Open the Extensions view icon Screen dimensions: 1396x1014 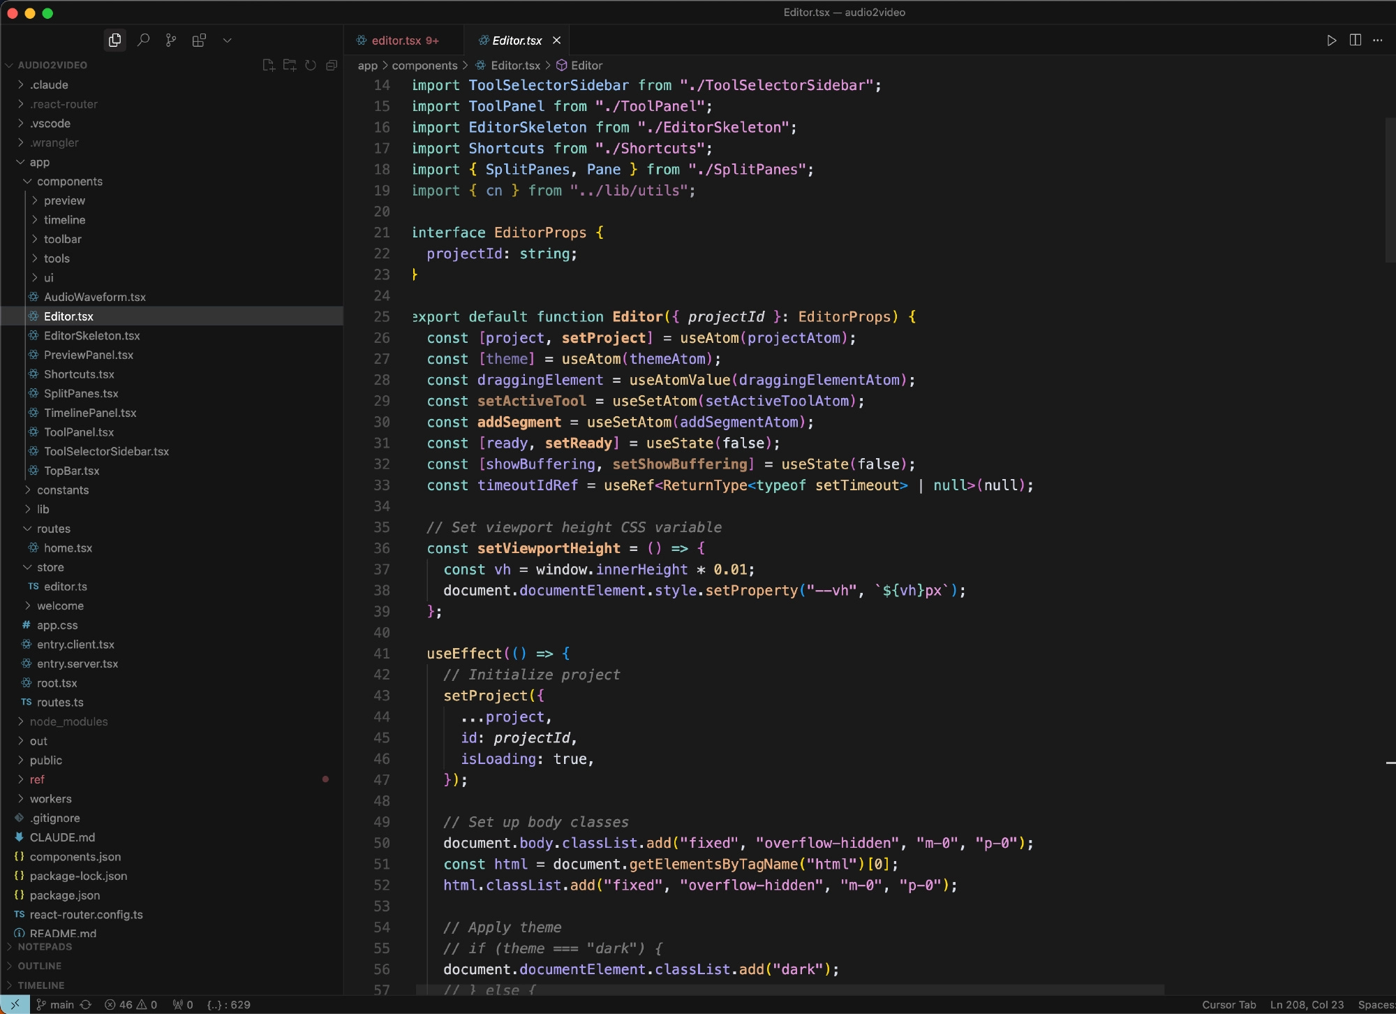click(x=199, y=41)
